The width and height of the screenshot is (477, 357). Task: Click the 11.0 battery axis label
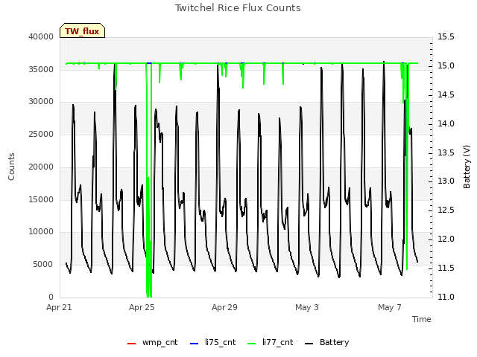pyautogui.click(x=446, y=297)
